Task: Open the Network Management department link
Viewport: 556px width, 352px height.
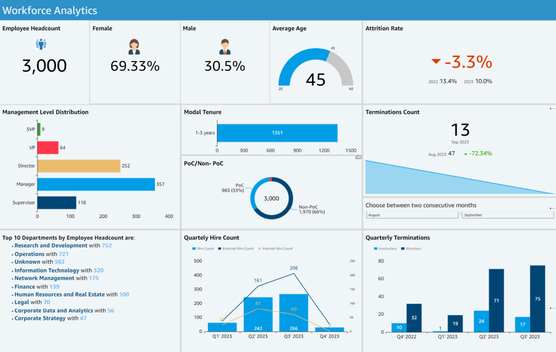Action: 44,278
